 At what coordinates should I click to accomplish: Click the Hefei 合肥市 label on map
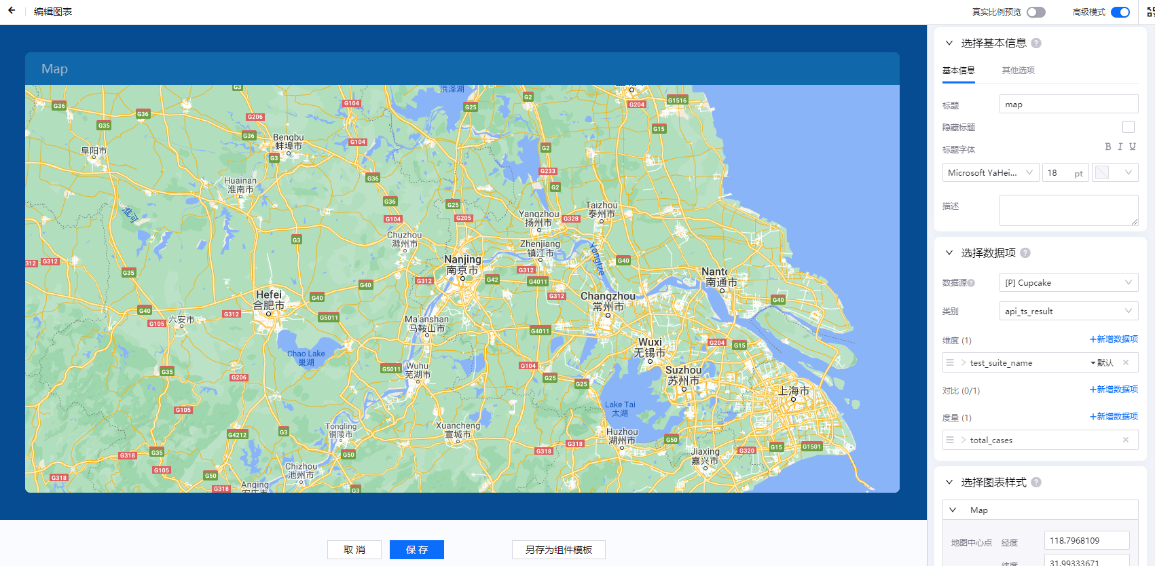tap(269, 300)
